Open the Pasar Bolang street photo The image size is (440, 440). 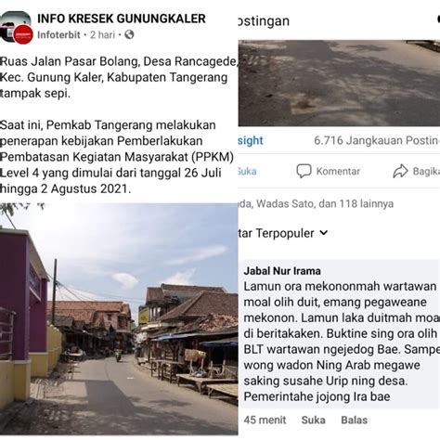point(119,318)
